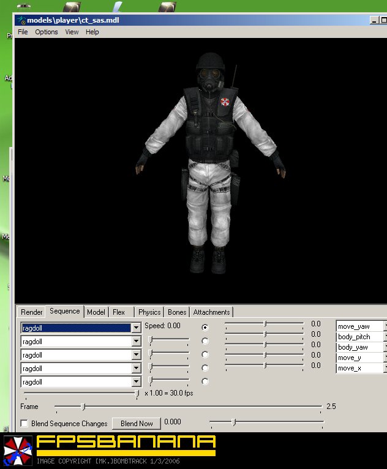Select the fifth sequence layer radio button

[205, 381]
